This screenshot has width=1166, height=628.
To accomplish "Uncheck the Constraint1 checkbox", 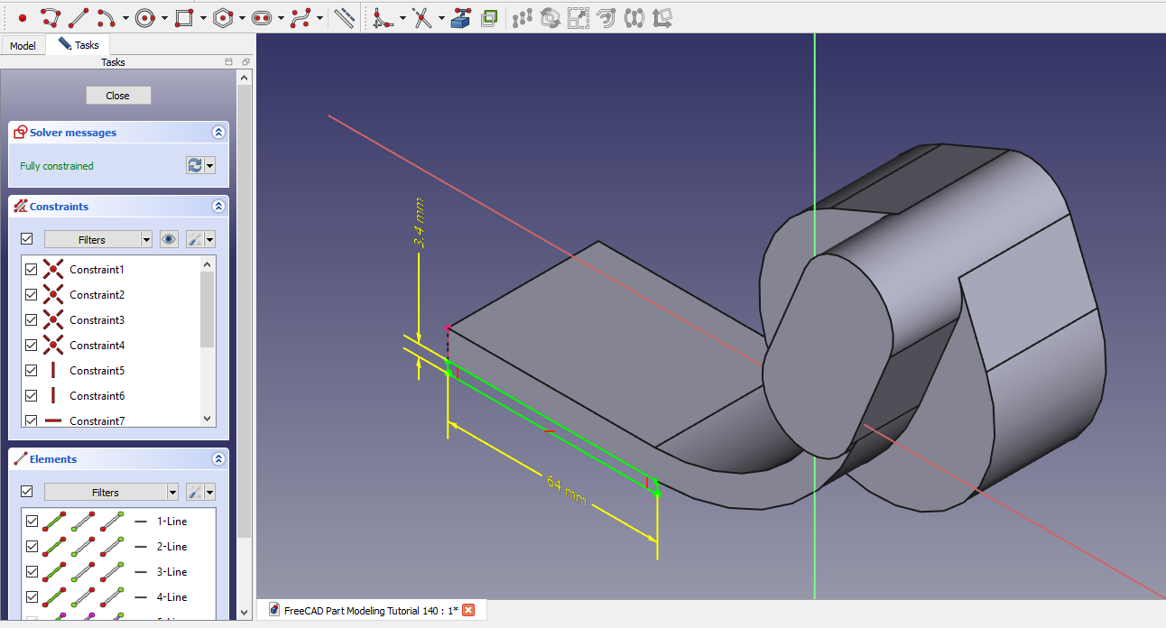I will (x=32, y=270).
